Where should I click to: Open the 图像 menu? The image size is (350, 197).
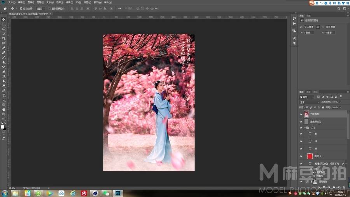[x=31, y=2]
